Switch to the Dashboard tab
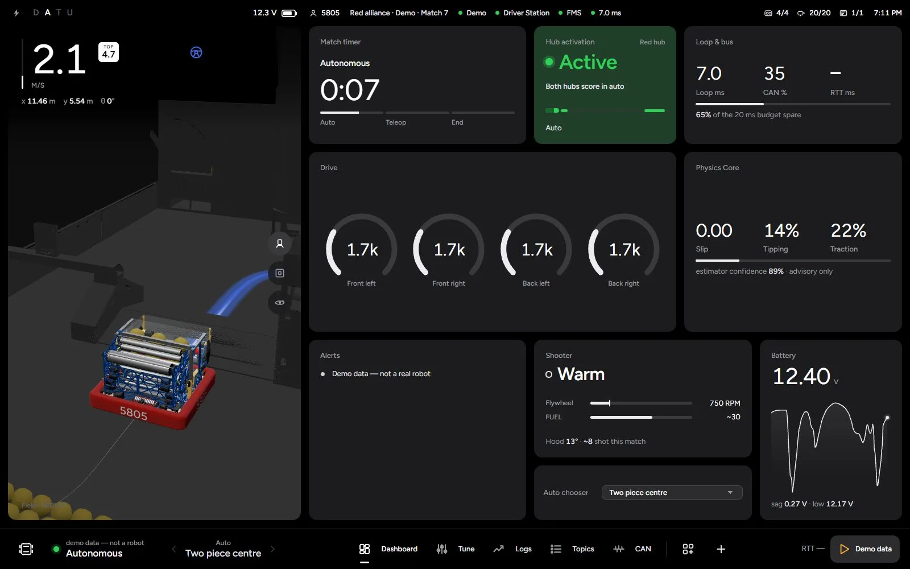910x569 pixels. (x=389, y=549)
